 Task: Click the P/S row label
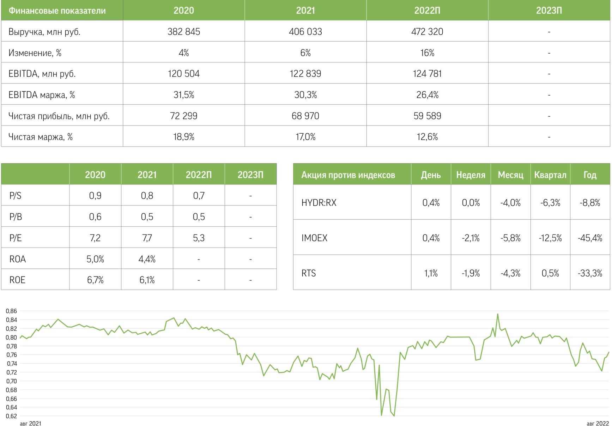[16, 196]
